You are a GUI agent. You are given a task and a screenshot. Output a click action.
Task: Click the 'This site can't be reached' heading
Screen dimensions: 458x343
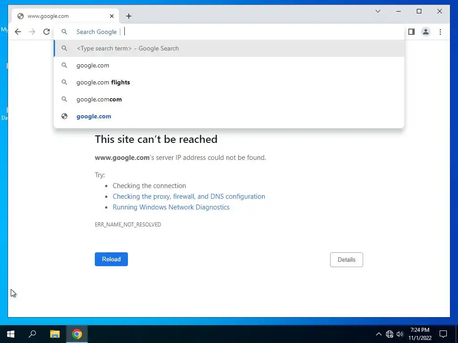[x=156, y=139]
